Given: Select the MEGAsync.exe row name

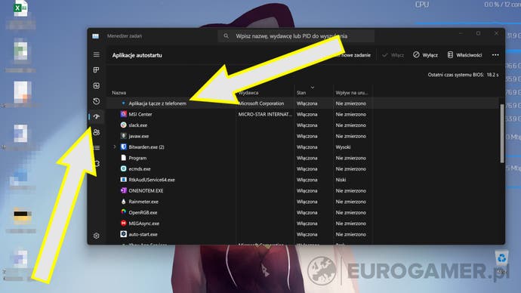Looking at the screenshot, I should pyautogui.click(x=144, y=224).
